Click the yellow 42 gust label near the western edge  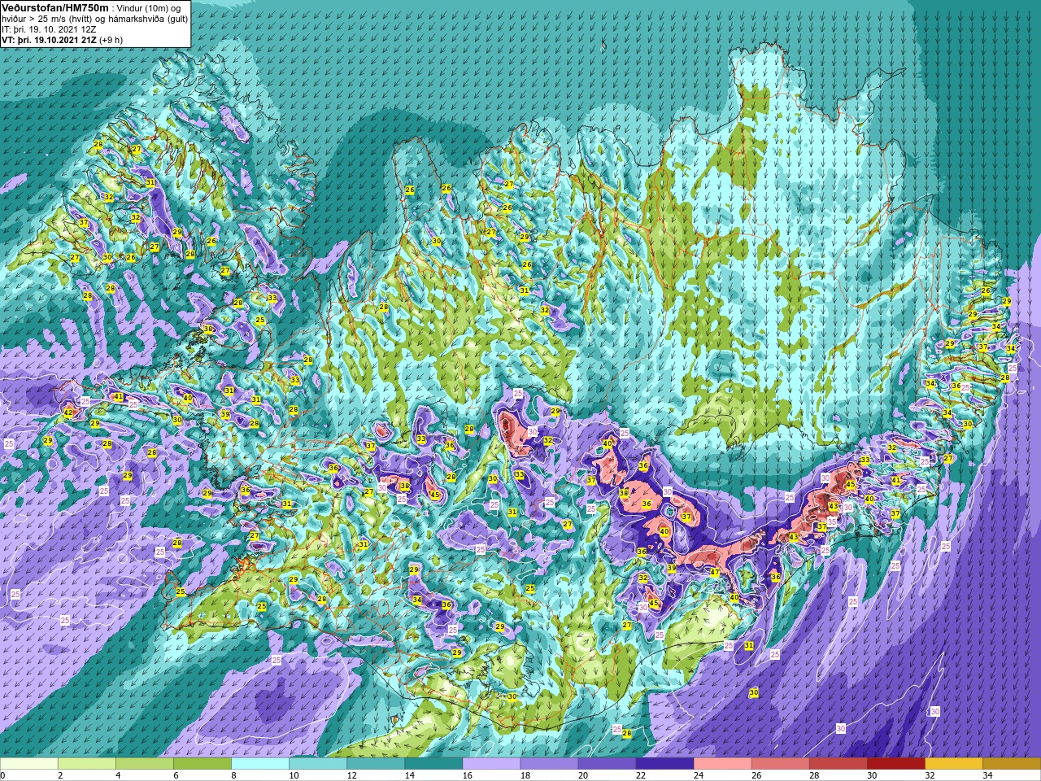coord(68,413)
